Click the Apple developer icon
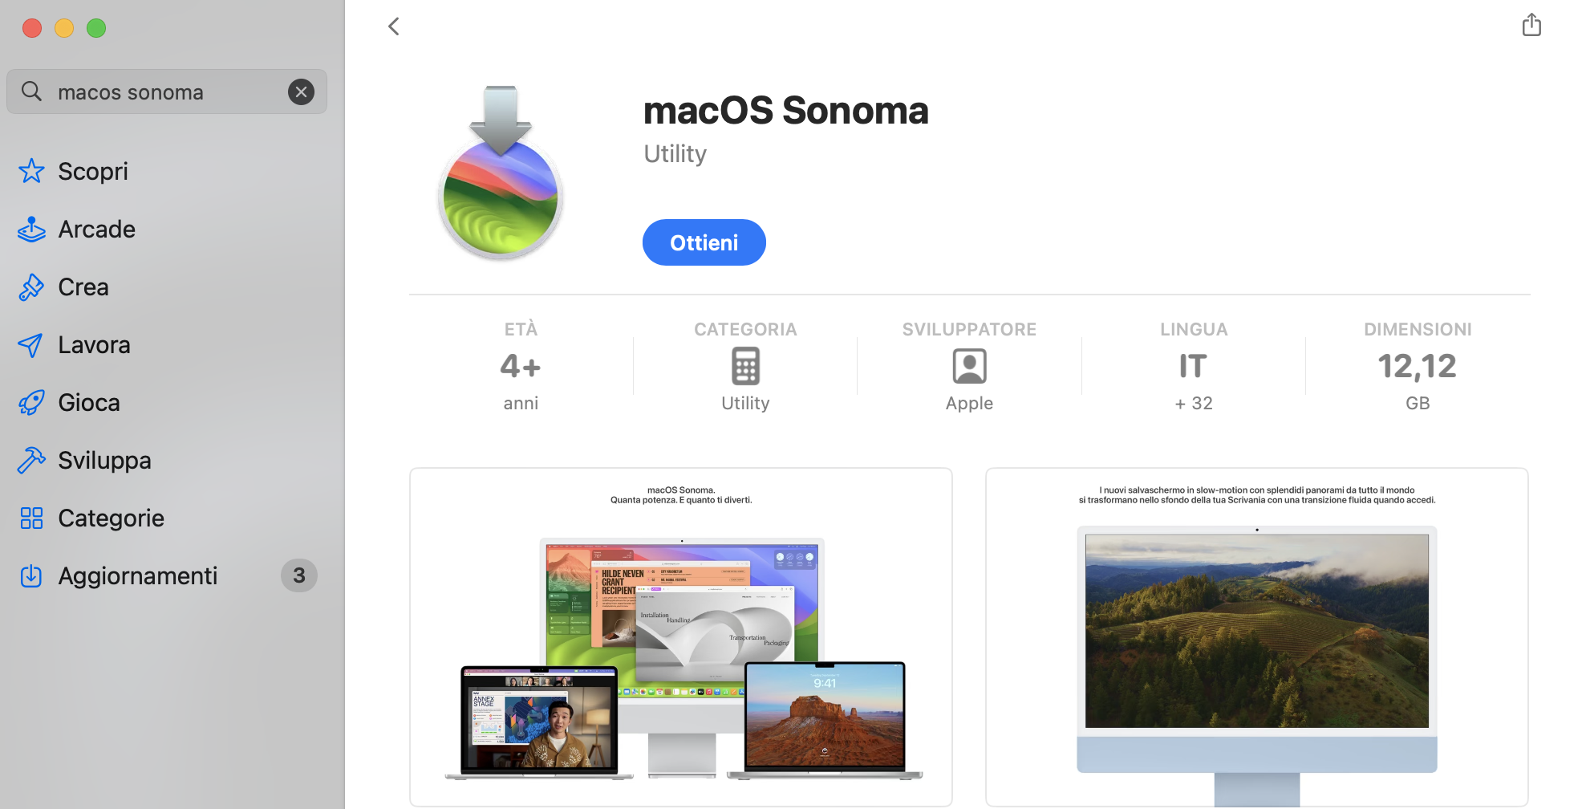The height and width of the screenshot is (809, 1582). (x=969, y=367)
